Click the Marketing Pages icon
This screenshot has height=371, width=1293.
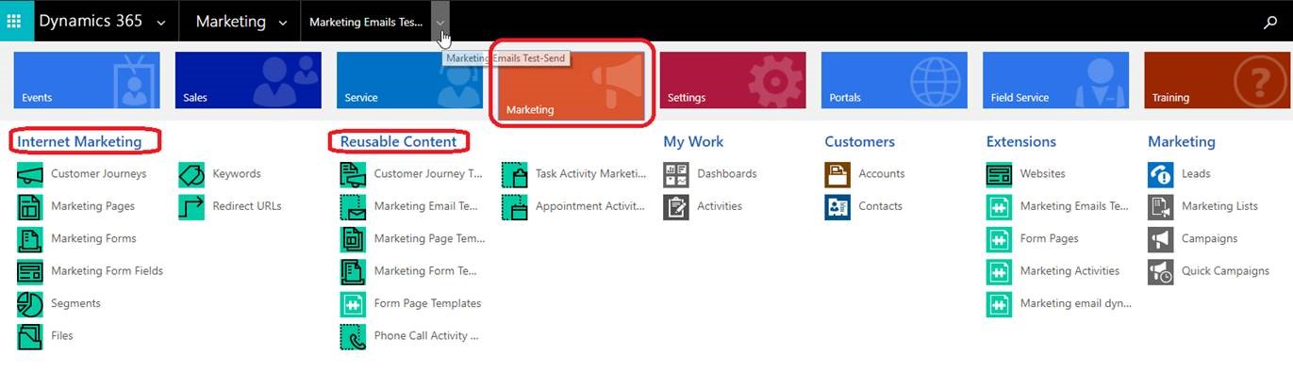coord(30,206)
